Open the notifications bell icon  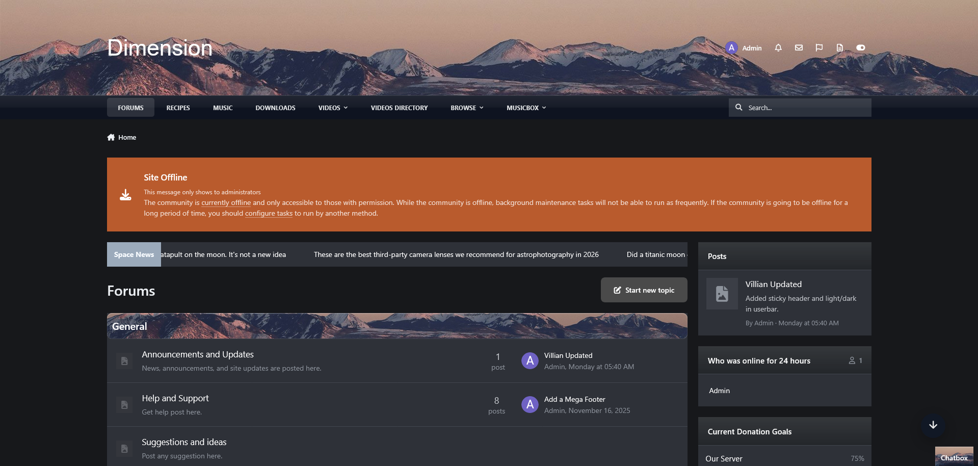(x=778, y=48)
